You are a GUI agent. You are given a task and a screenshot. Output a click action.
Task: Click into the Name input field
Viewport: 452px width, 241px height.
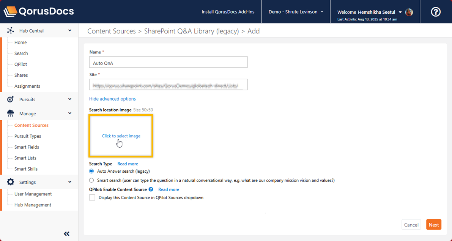(168, 62)
